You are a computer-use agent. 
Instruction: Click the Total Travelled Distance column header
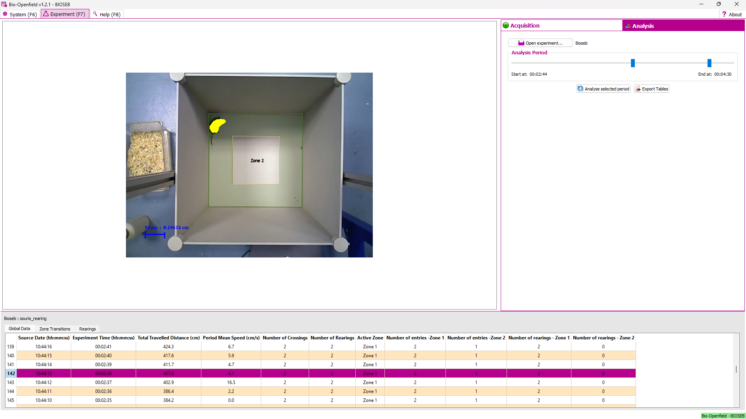pos(168,338)
